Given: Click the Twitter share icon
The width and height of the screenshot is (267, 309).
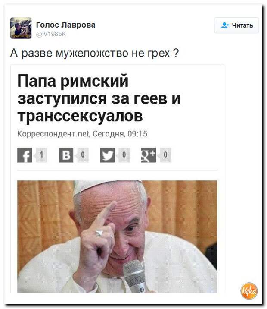Looking at the screenshot, I should coord(107,155).
